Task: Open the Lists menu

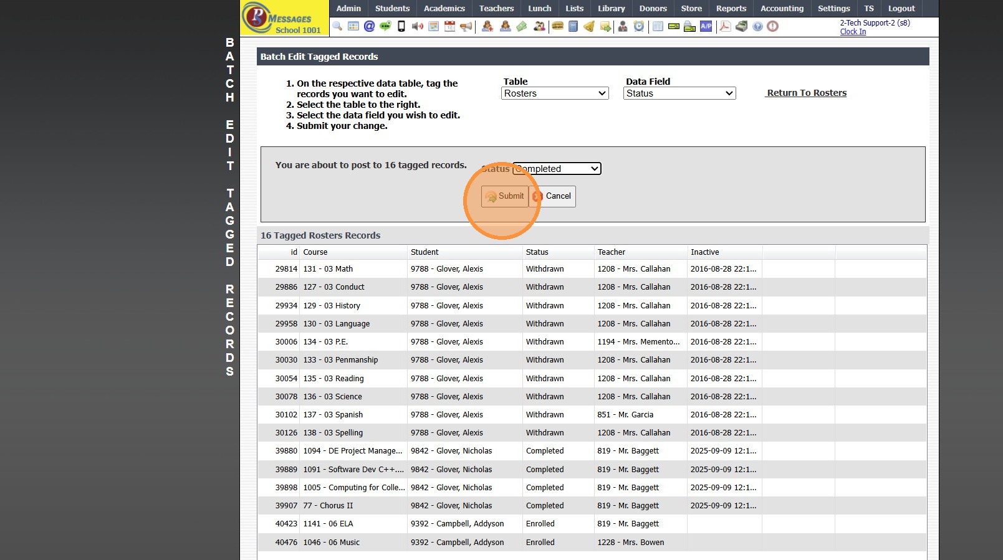Action: pyautogui.click(x=575, y=8)
